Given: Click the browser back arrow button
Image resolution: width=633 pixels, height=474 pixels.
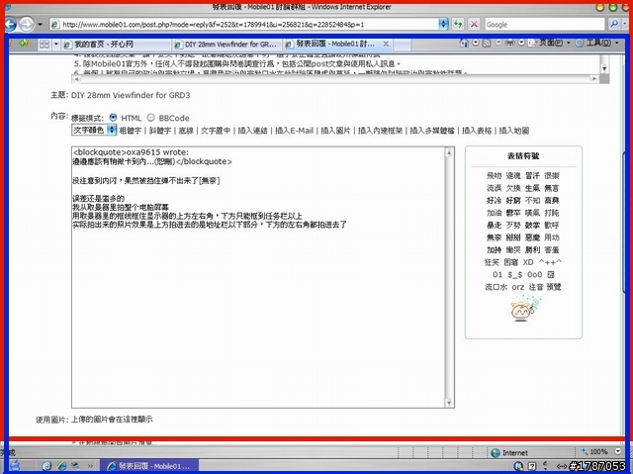Looking at the screenshot, I should pos(10,24).
